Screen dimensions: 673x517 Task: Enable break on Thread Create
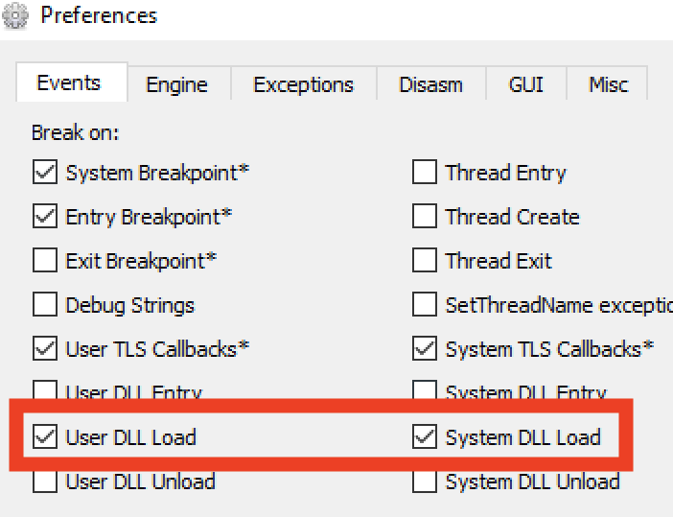(x=425, y=217)
